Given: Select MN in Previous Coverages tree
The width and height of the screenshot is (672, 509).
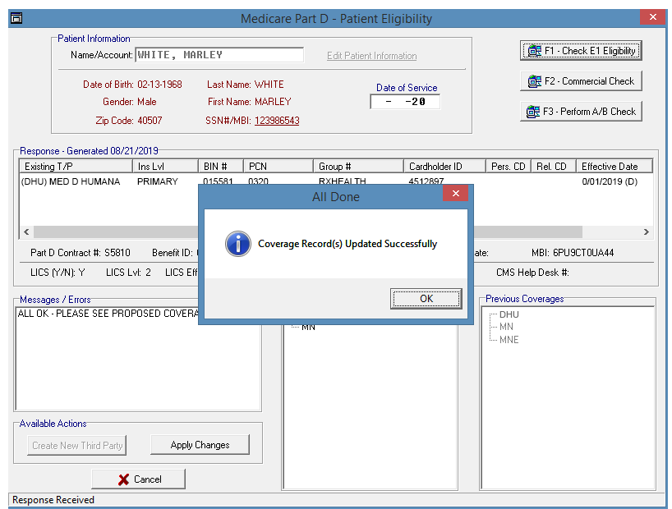Looking at the screenshot, I should click(x=505, y=327).
